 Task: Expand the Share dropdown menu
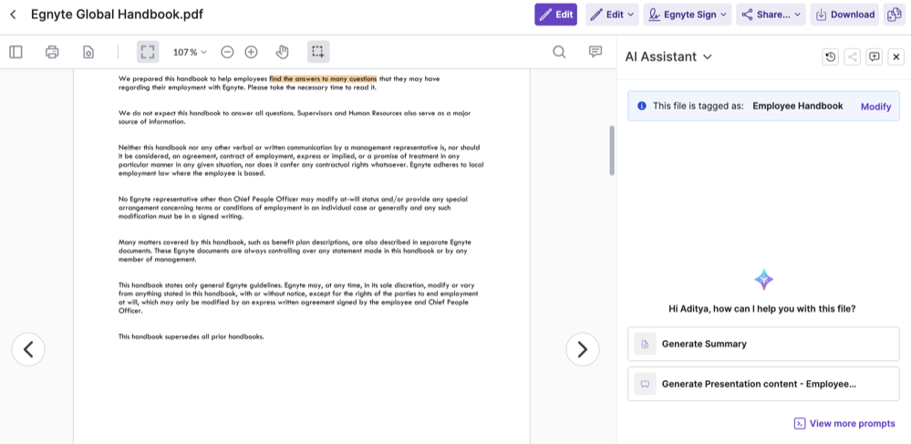[x=771, y=15]
